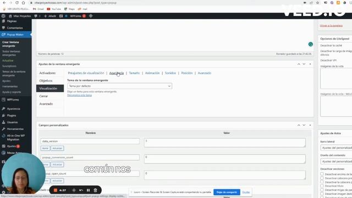The height and width of the screenshot is (198, 352).
Task: Open the Tema por defecto dropdown
Action: (120, 86)
